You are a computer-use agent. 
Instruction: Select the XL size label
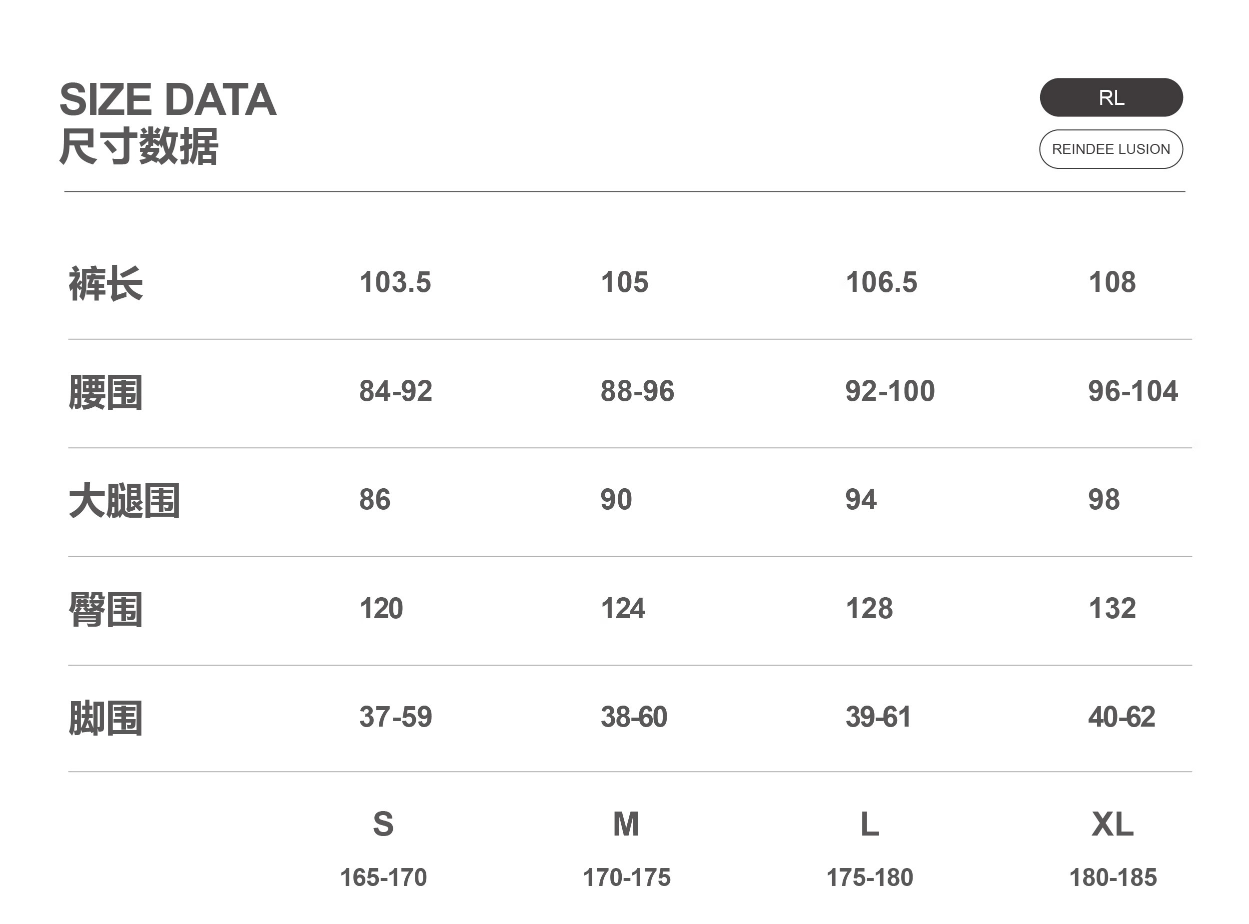pyautogui.click(x=1112, y=824)
